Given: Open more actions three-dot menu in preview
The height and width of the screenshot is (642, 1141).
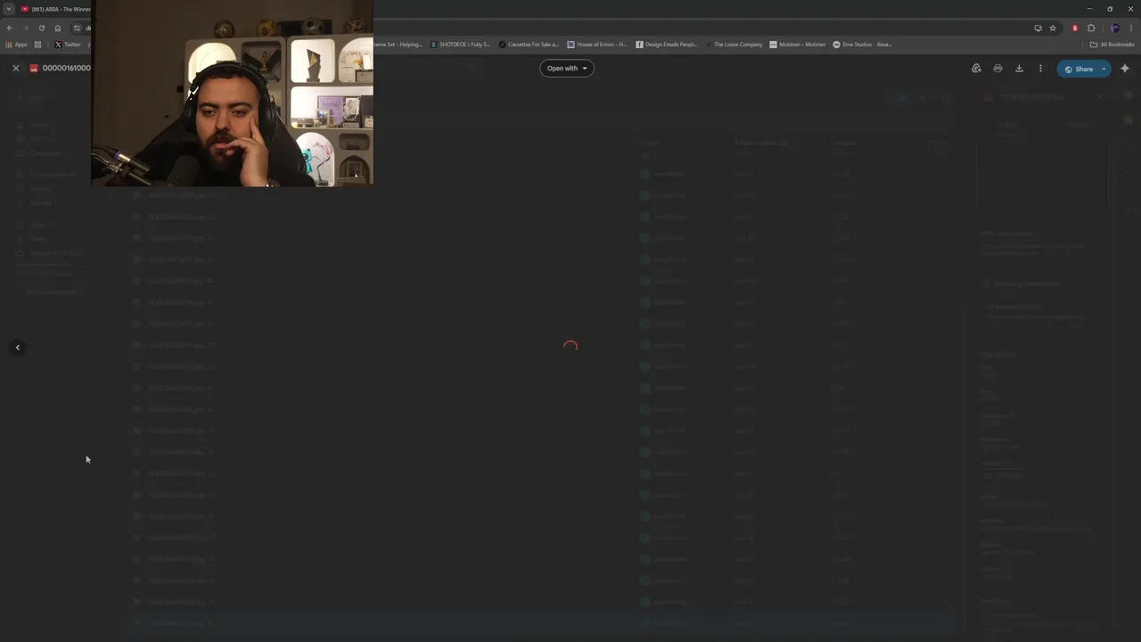Looking at the screenshot, I should 1040,69.
